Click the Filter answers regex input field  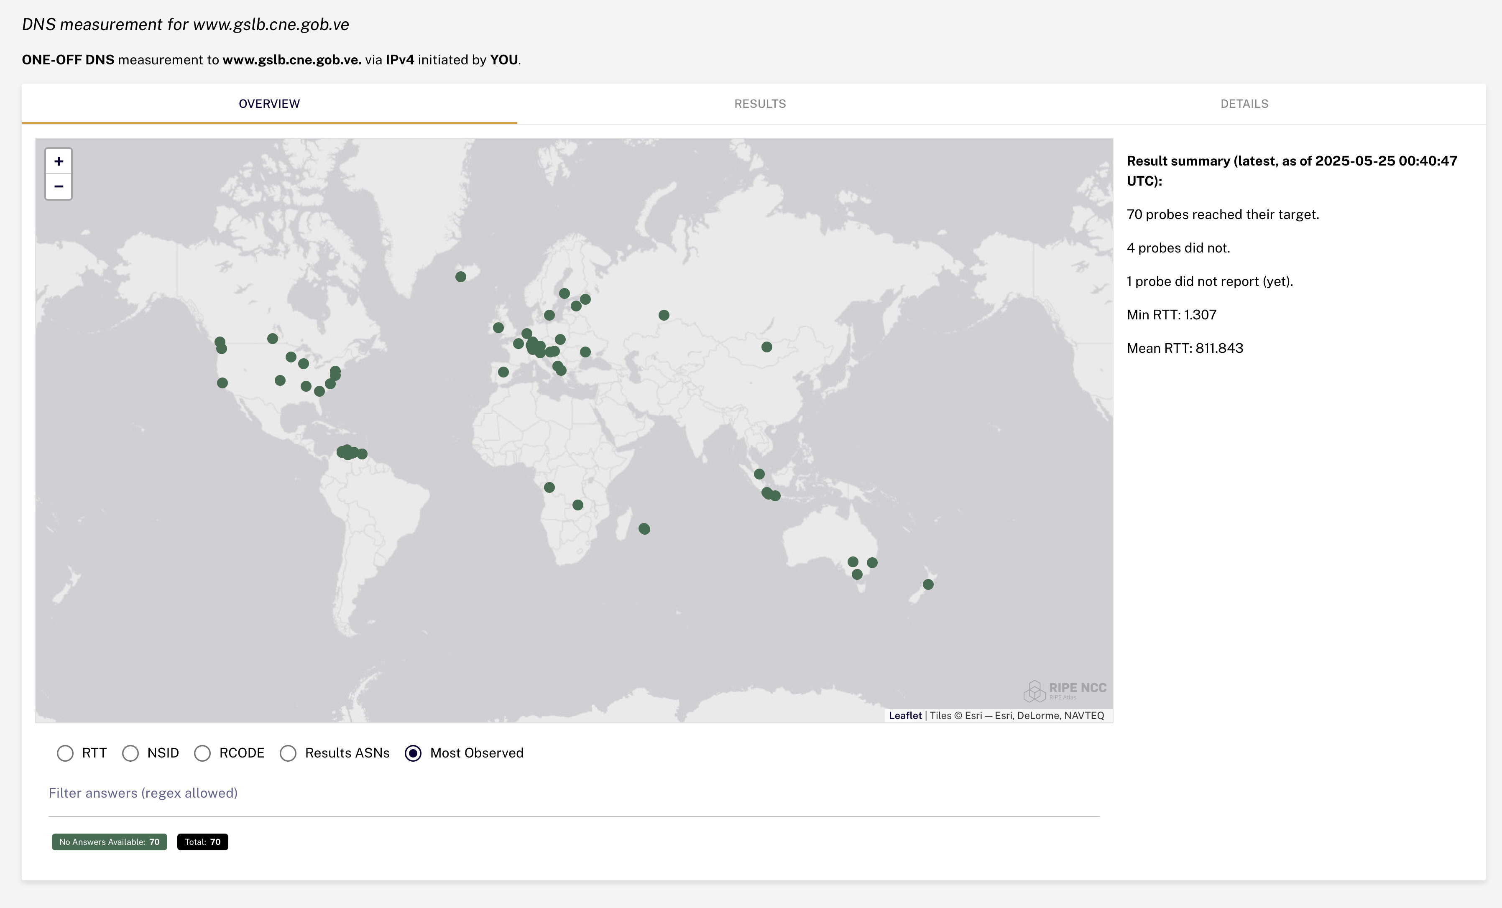574,793
